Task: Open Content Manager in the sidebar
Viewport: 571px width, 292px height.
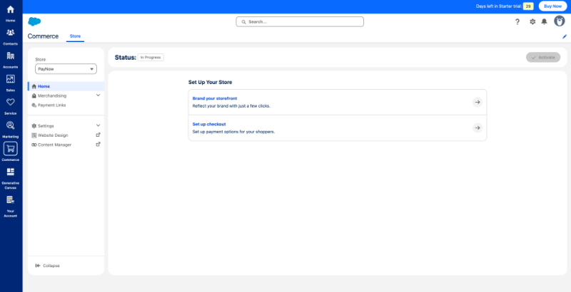Action: (x=55, y=145)
